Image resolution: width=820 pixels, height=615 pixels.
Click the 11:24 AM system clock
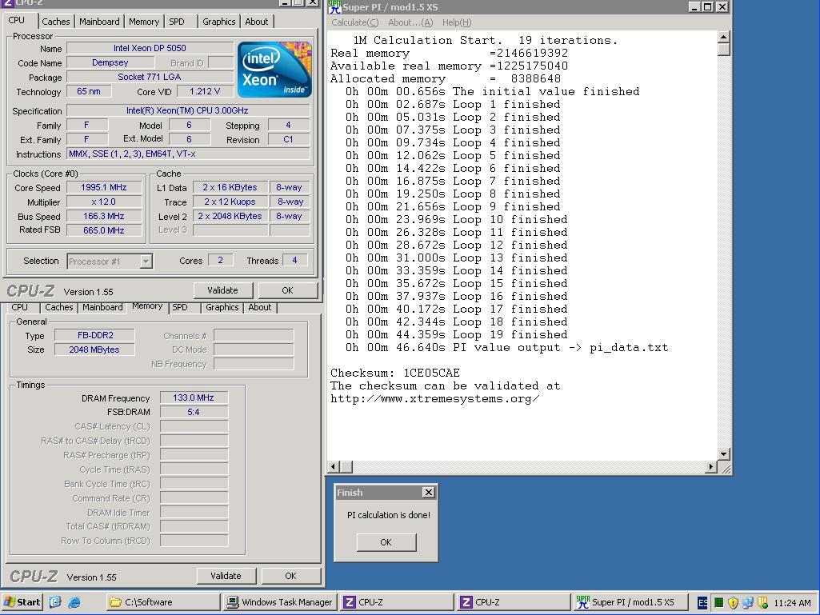point(792,602)
